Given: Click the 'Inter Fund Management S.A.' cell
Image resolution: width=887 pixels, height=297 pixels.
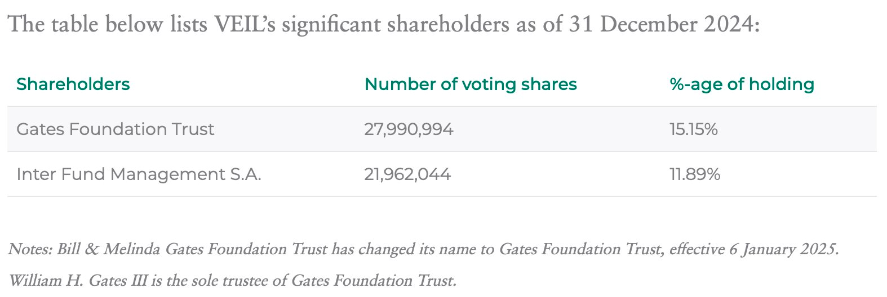Looking at the screenshot, I should [139, 174].
